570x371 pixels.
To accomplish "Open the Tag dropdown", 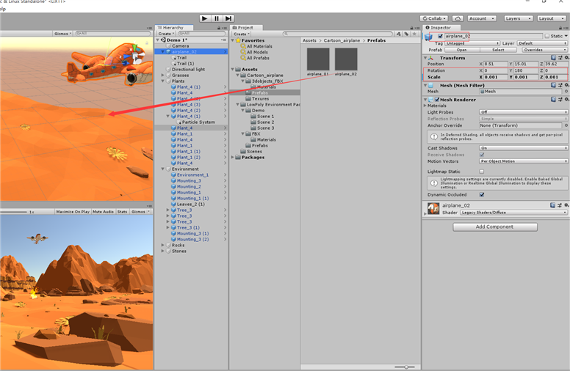I will click(472, 43).
